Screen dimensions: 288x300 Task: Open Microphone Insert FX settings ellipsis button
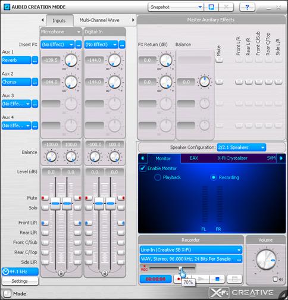click(x=79, y=45)
